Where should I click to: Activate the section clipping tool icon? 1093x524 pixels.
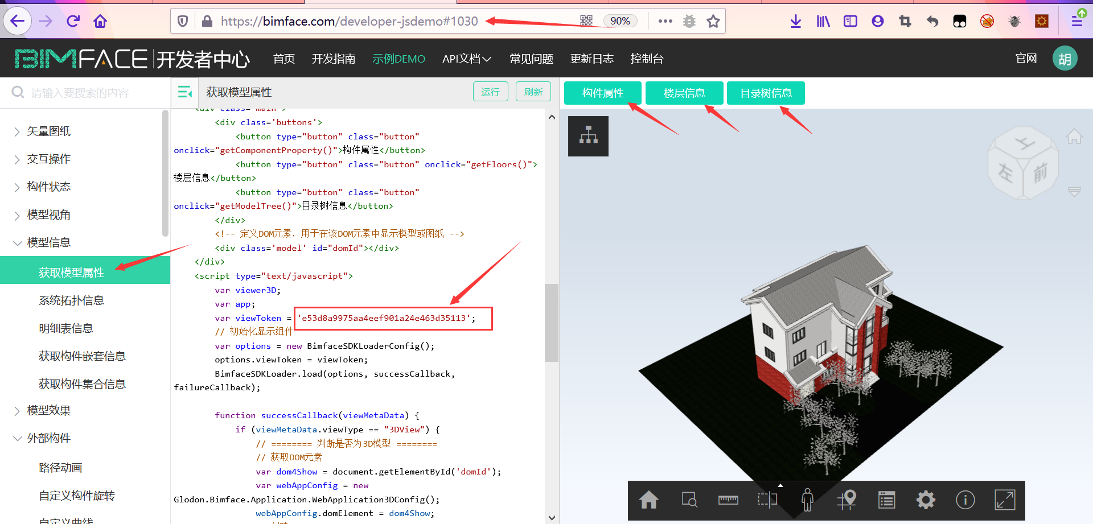767,500
